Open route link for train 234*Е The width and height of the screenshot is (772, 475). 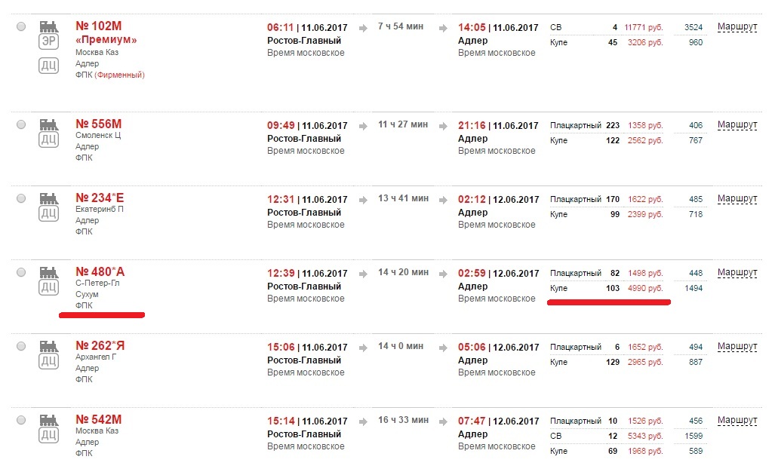[x=737, y=198]
